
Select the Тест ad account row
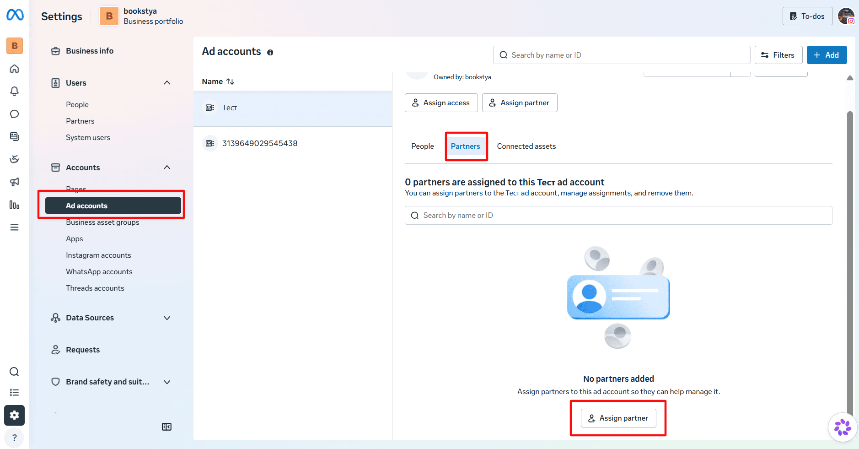click(293, 108)
